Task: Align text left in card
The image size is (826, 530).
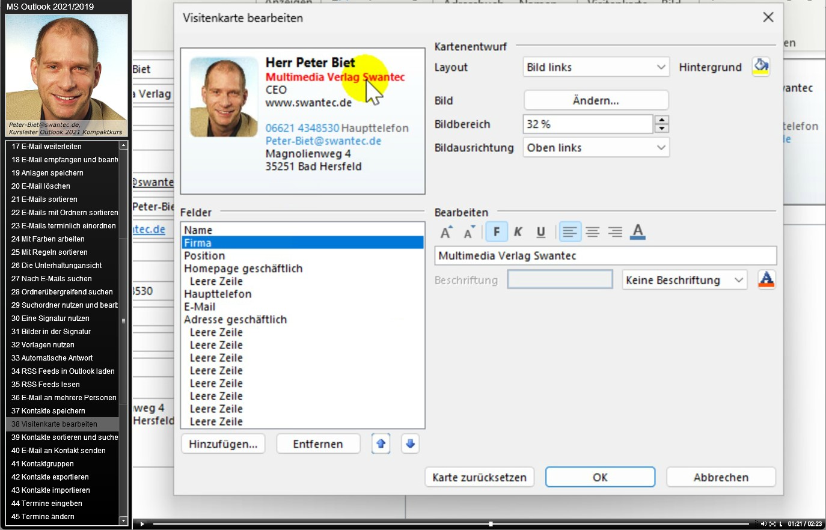Action: 569,232
